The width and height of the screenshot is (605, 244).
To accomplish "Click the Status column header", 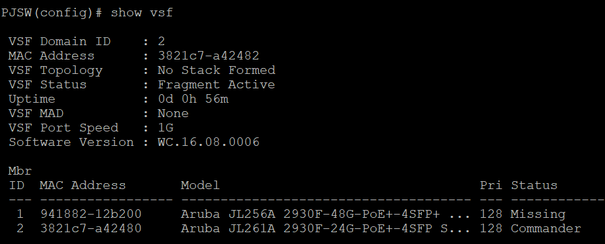I will point(534,185).
